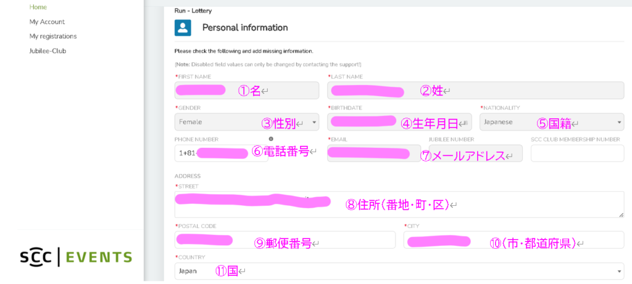Image resolution: width=632 pixels, height=284 pixels.
Task: Click the Street address text area
Action: pyautogui.click(x=399, y=204)
